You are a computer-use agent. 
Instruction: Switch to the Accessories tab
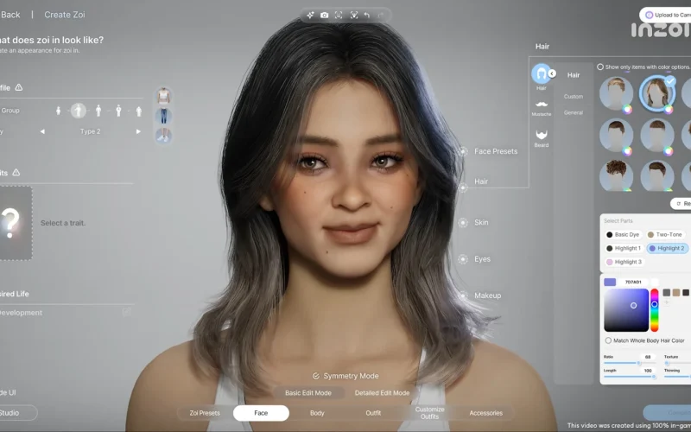coord(485,413)
